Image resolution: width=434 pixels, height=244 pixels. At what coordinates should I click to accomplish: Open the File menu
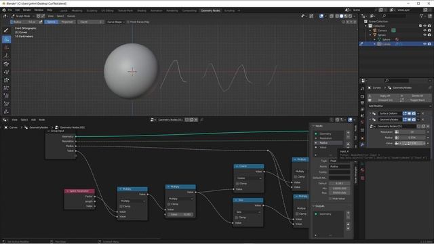(x=10, y=10)
